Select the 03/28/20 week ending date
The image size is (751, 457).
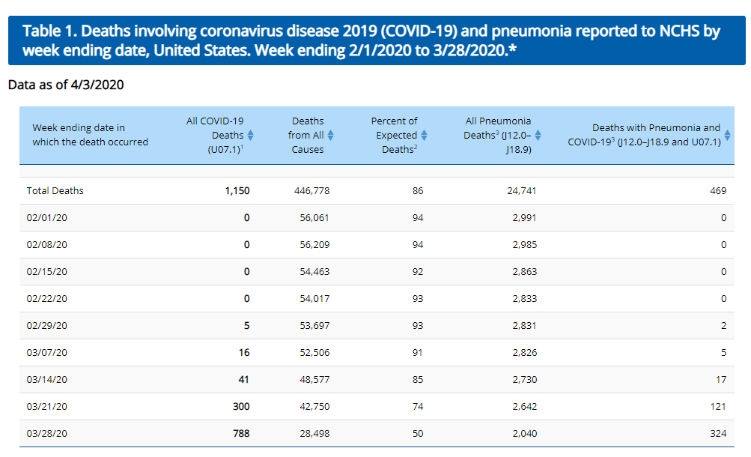click(x=47, y=433)
